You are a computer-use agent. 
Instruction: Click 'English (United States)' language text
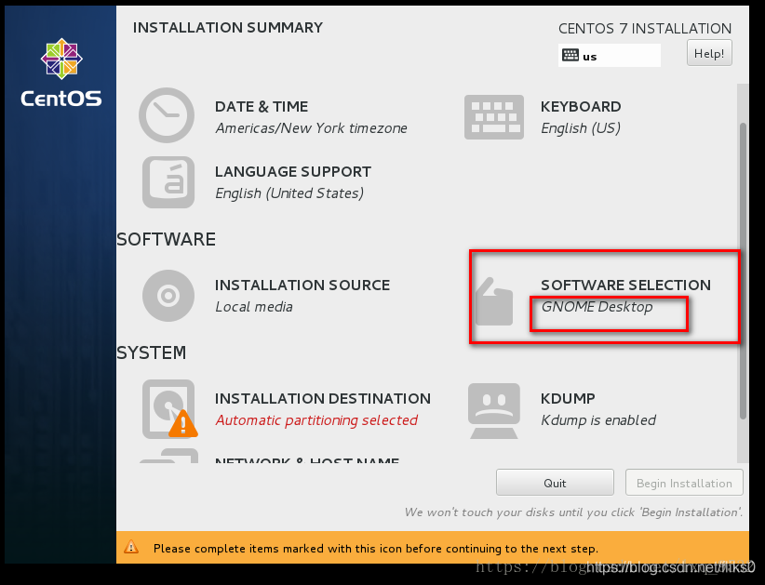pyautogui.click(x=289, y=193)
